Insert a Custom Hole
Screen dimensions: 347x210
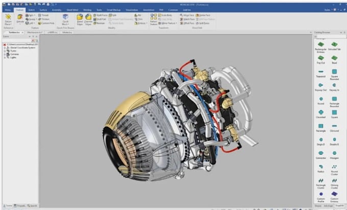[46, 23]
